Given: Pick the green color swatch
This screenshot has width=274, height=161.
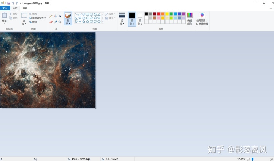Looking at the screenshot, I should (171, 14).
